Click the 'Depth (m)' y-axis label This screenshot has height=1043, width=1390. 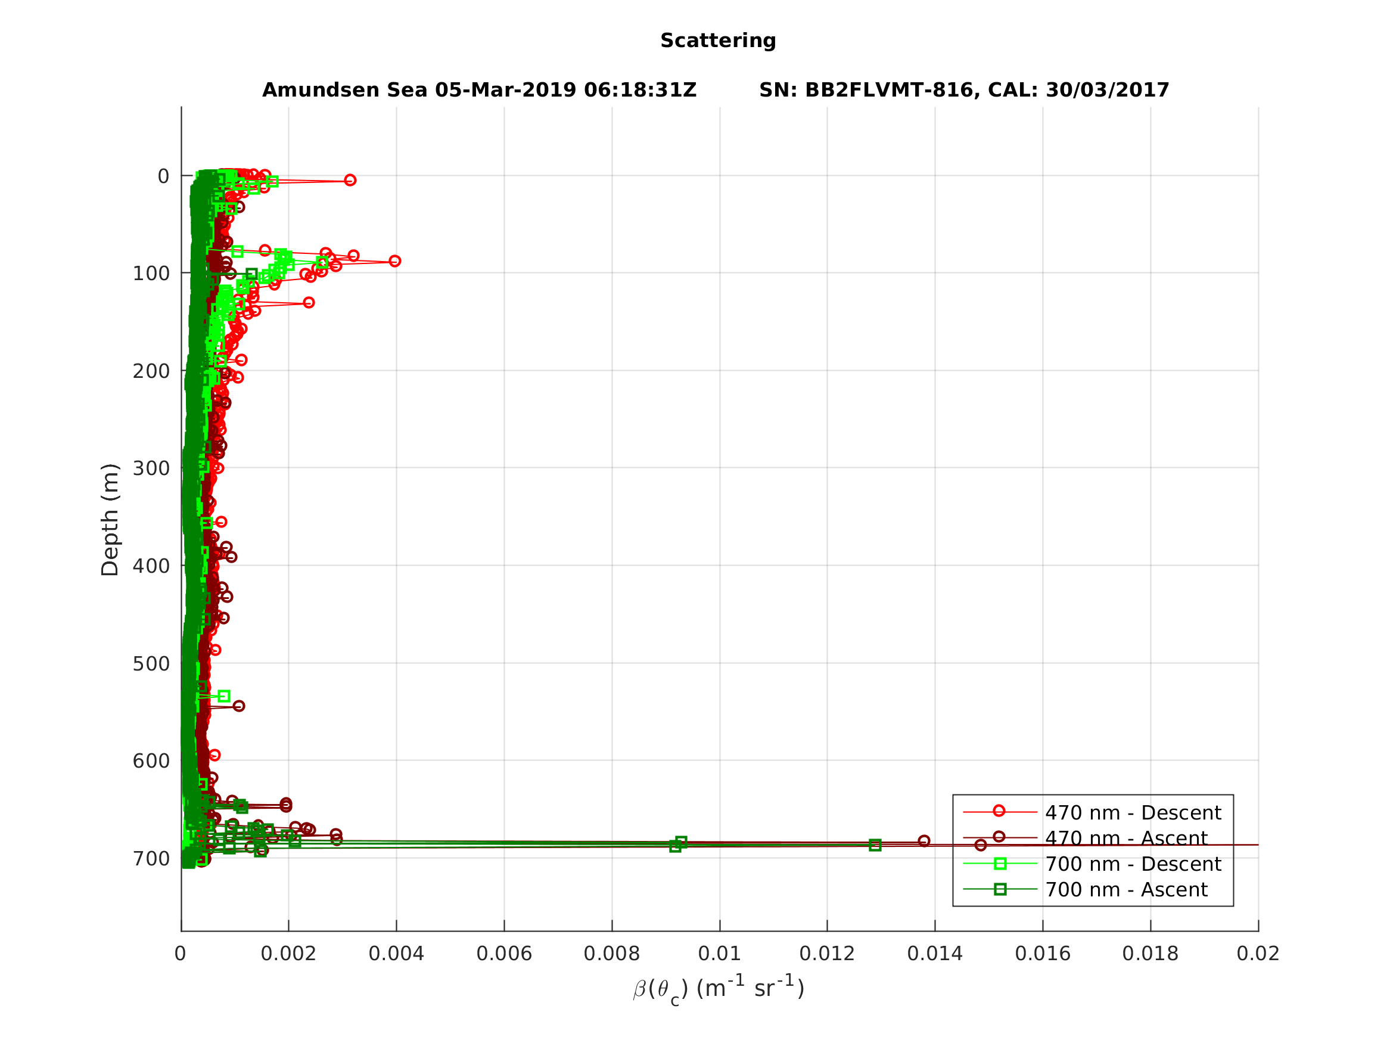(110, 520)
